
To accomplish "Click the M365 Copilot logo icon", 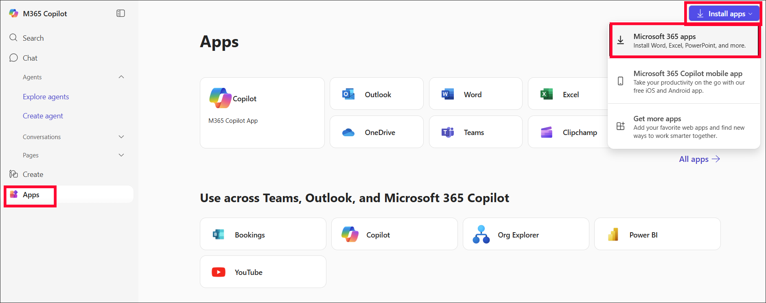I will tap(14, 13).
